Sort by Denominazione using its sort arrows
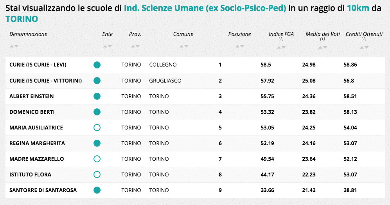Screen dimensions: 390x205 14,47
